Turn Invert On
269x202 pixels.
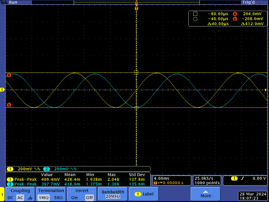(x=74, y=198)
